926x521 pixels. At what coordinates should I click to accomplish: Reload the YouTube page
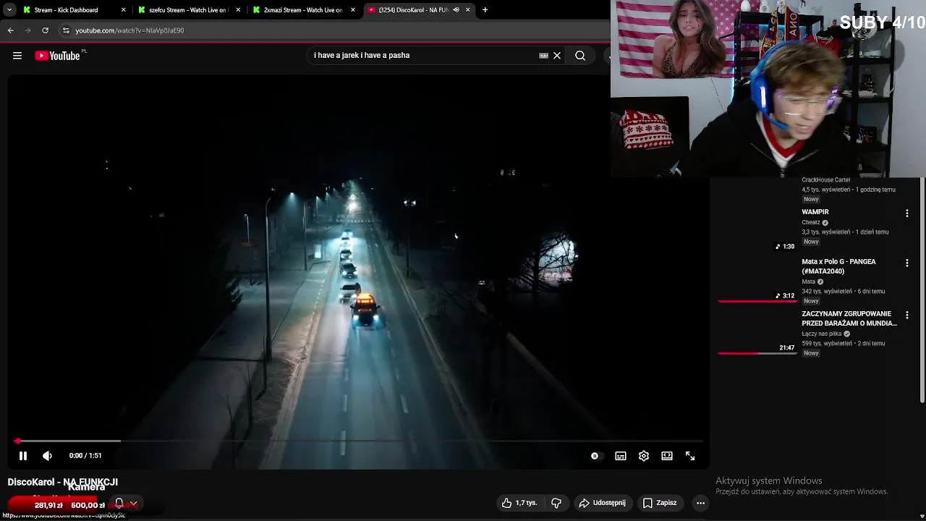[46, 30]
